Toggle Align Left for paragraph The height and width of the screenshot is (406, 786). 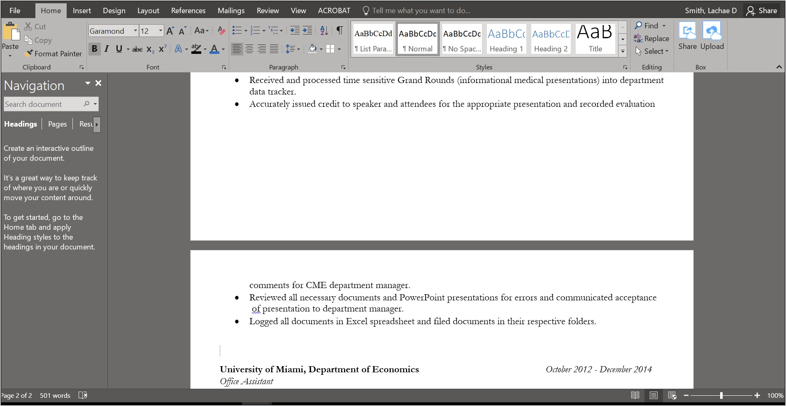pos(237,49)
